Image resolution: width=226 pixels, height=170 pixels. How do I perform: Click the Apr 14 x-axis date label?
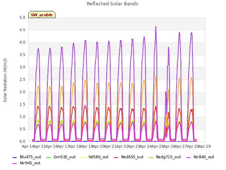(28, 146)
